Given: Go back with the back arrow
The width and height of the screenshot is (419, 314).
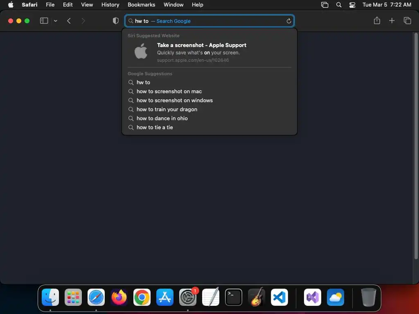Looking at the screenshot, I should (x=69, y=21).
